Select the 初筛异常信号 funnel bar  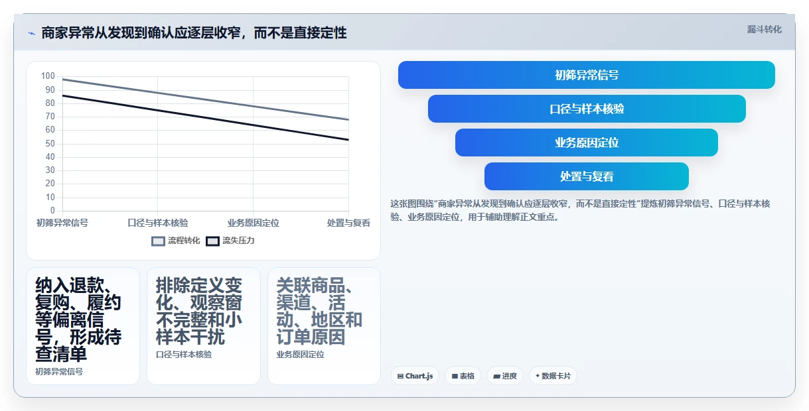(x=587, y=75)
